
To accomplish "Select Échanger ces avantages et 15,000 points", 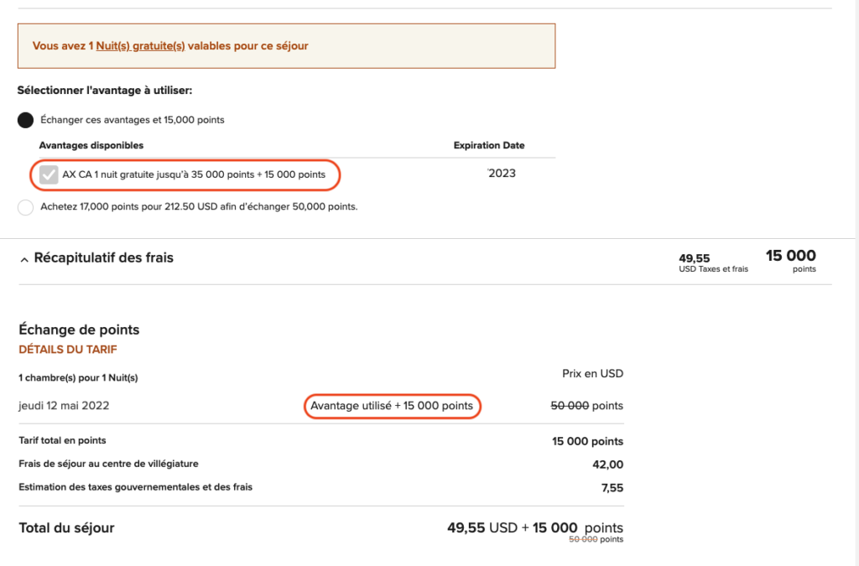I will pos(25,120).
